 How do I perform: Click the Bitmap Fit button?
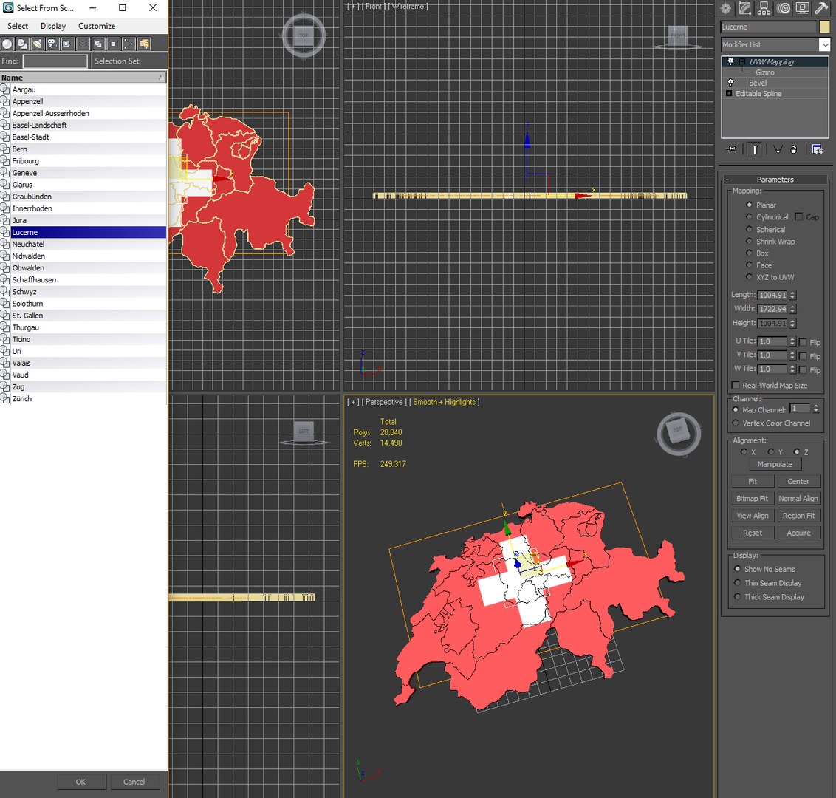point(753,498)
